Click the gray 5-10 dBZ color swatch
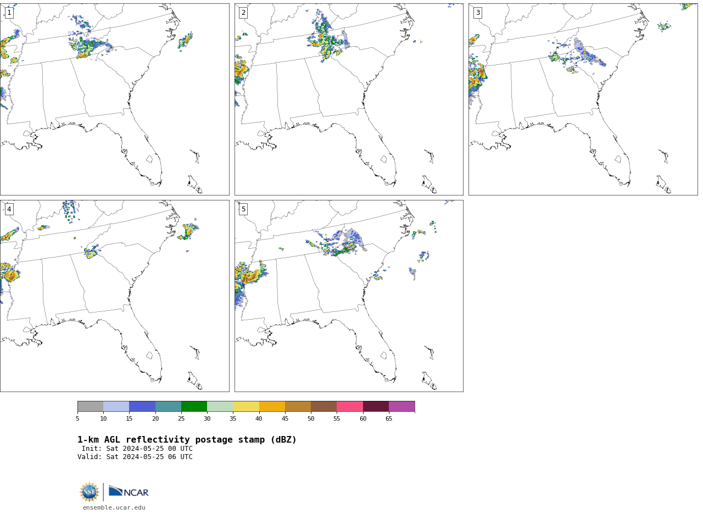 click(90, 406)
